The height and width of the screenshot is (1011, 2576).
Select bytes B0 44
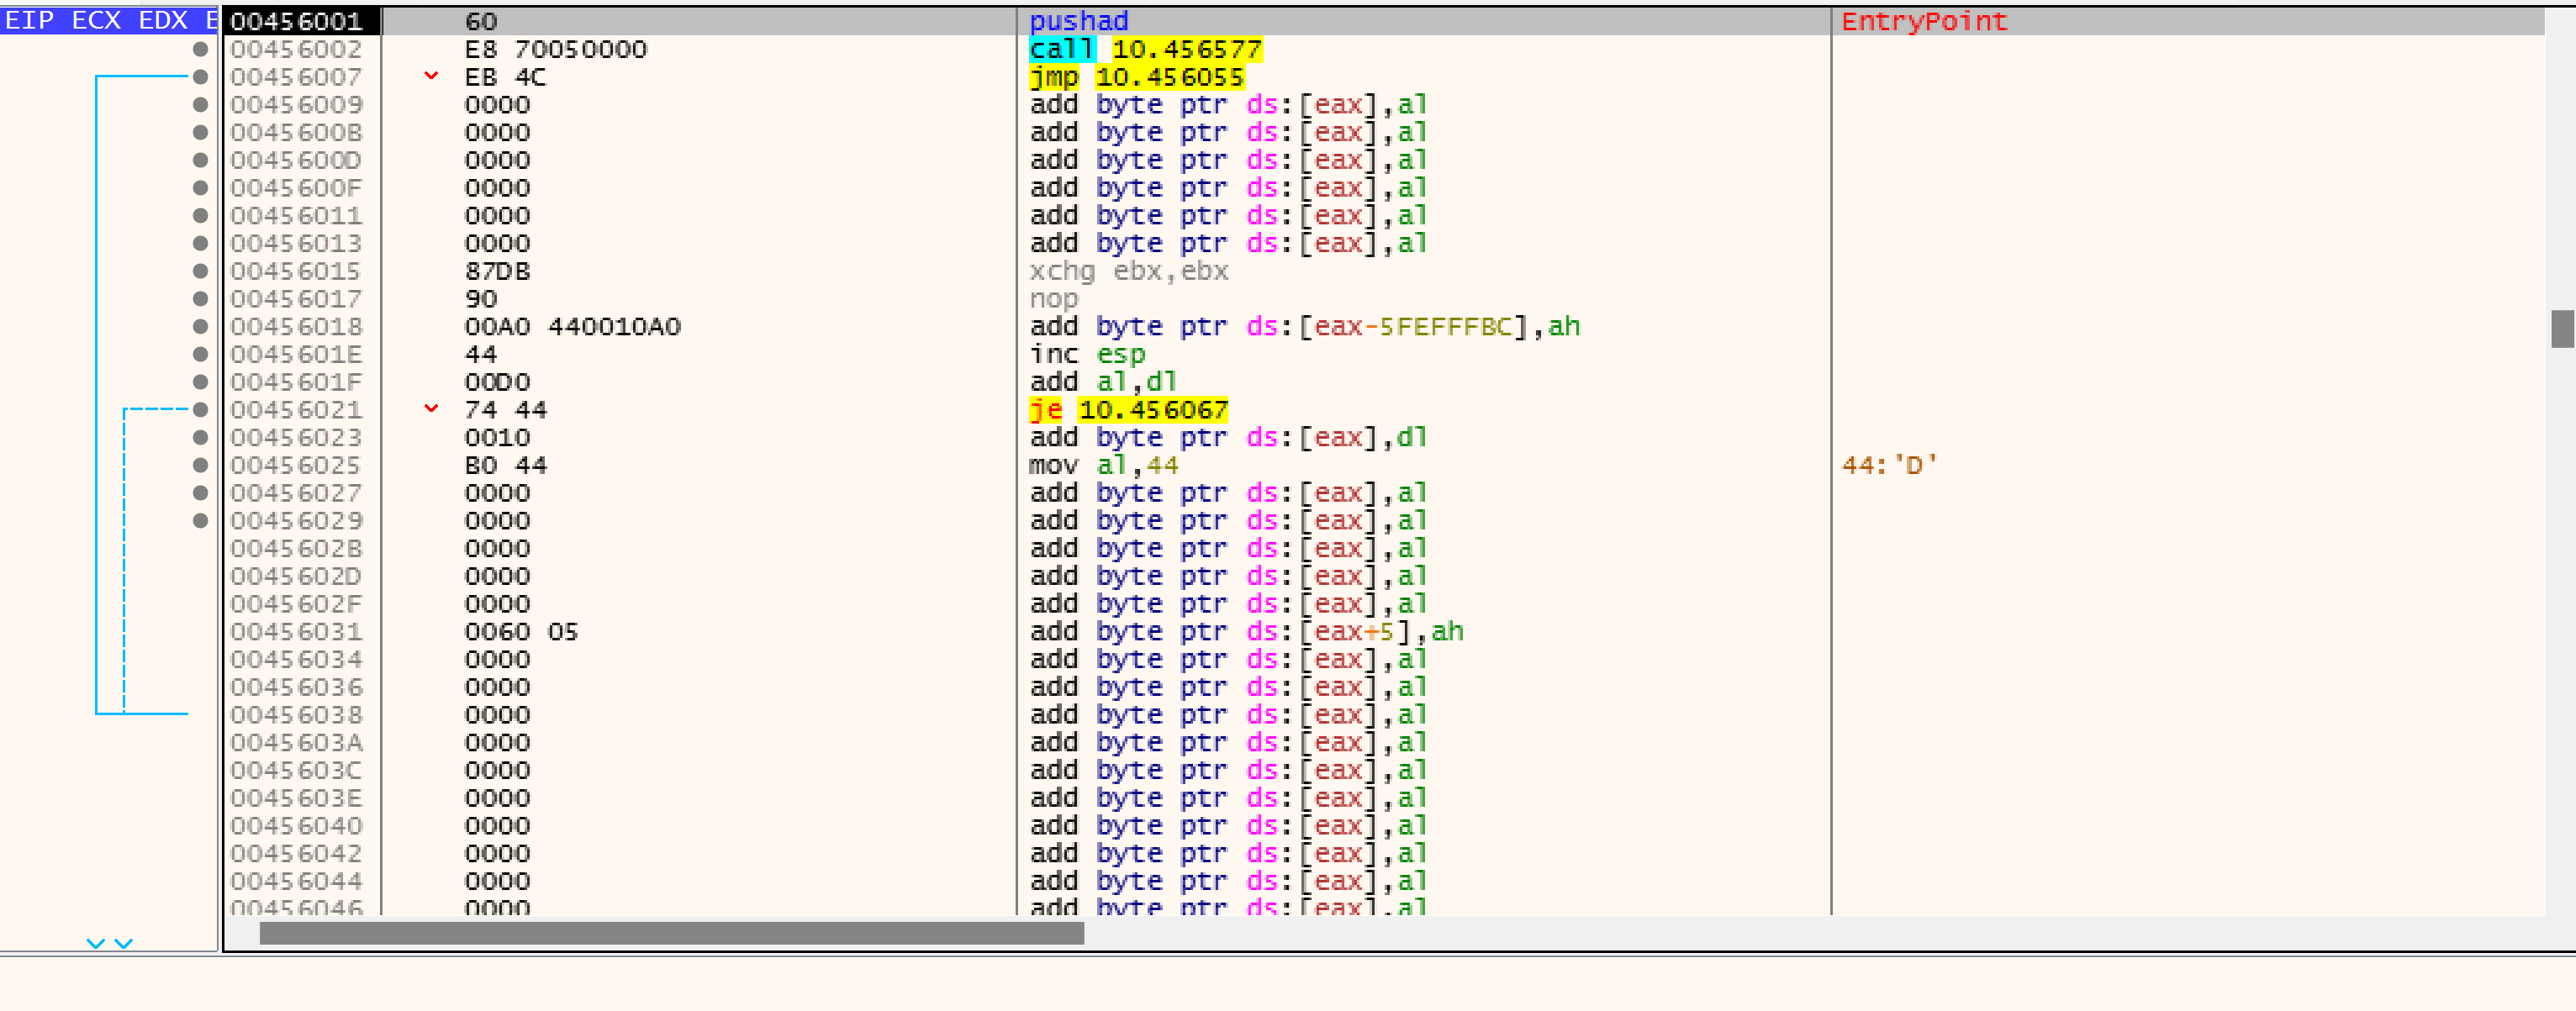pyautogui.click(x=505, y=465)
